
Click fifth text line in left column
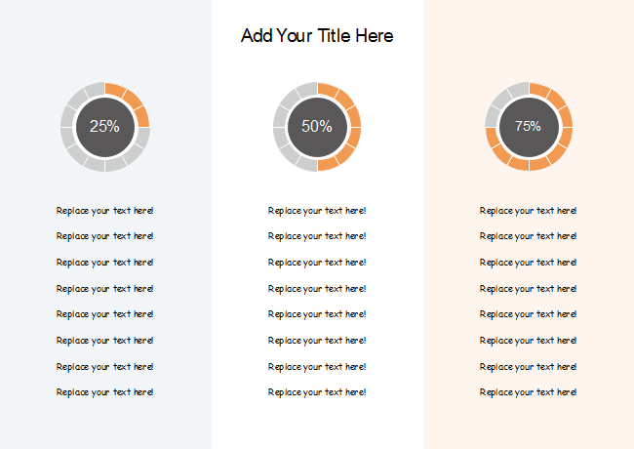click(105, 313)
